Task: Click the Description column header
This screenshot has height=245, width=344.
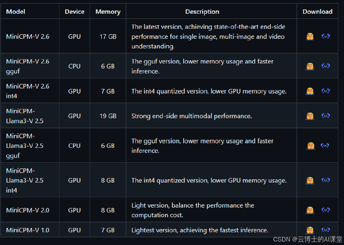Action: coord(202,12)
